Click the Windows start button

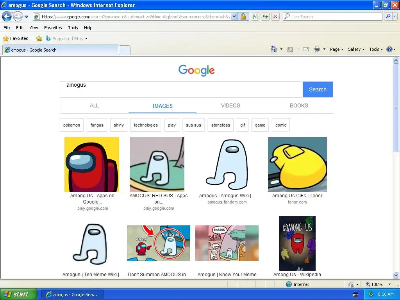coord(18,295)
